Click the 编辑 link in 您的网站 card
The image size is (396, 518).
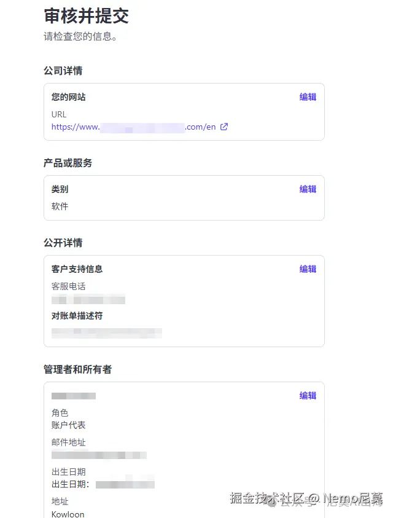307,96
